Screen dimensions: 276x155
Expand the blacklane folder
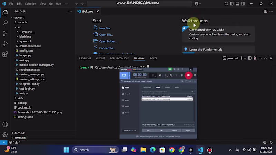(17, 37)
